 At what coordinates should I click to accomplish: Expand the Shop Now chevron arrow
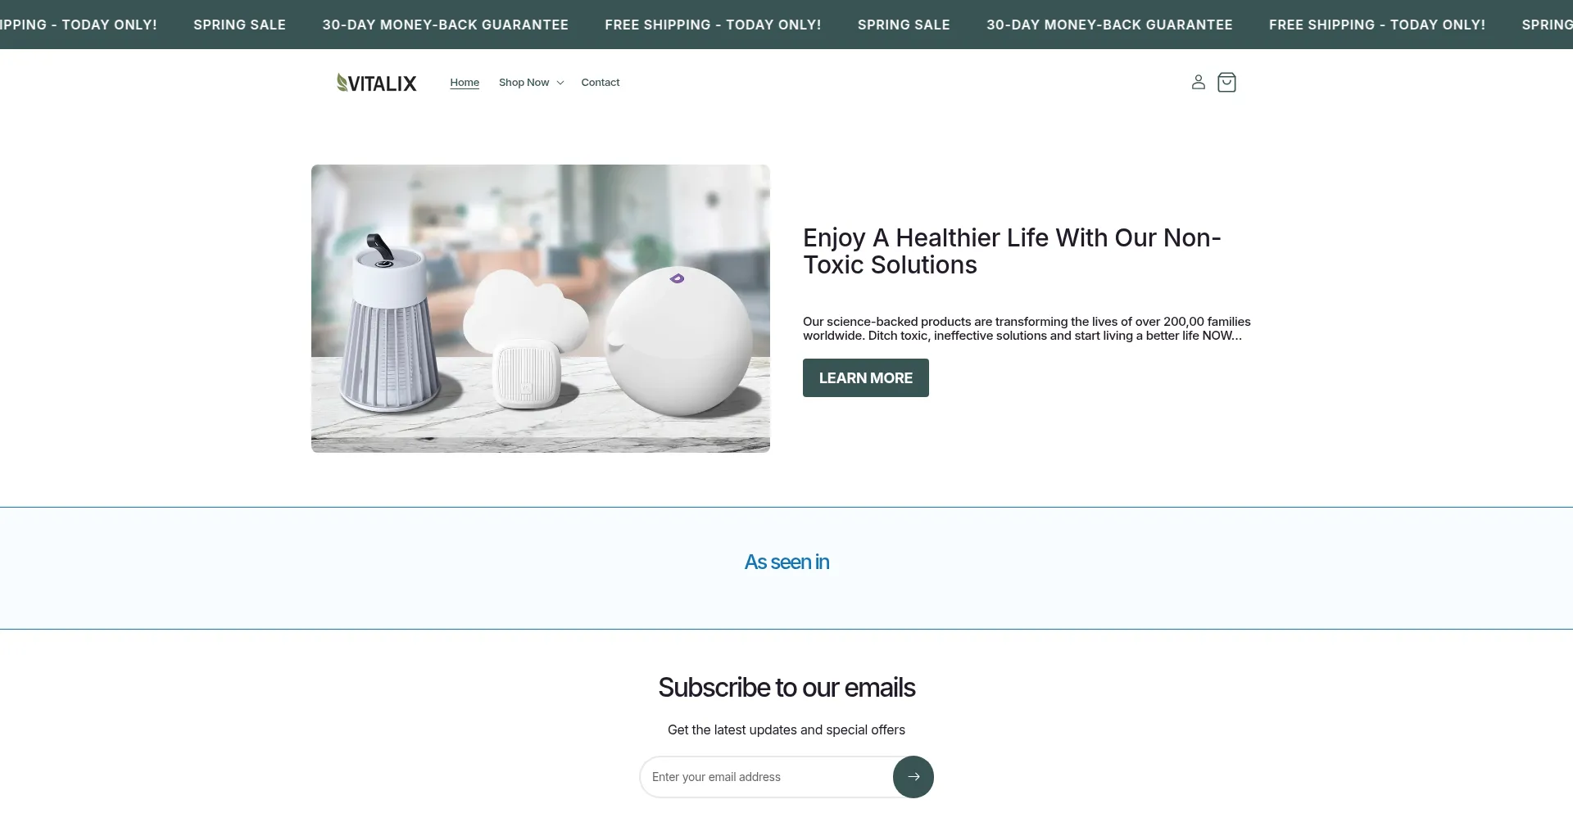pos(560,83)
